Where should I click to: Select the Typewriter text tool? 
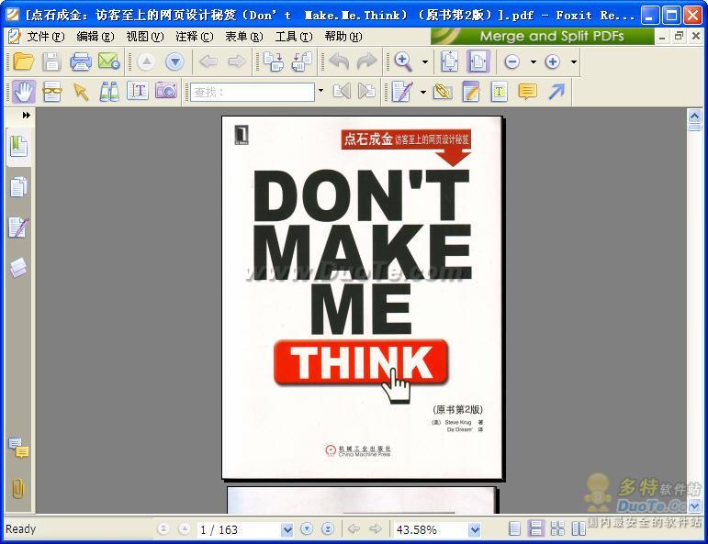pos(499,92)
